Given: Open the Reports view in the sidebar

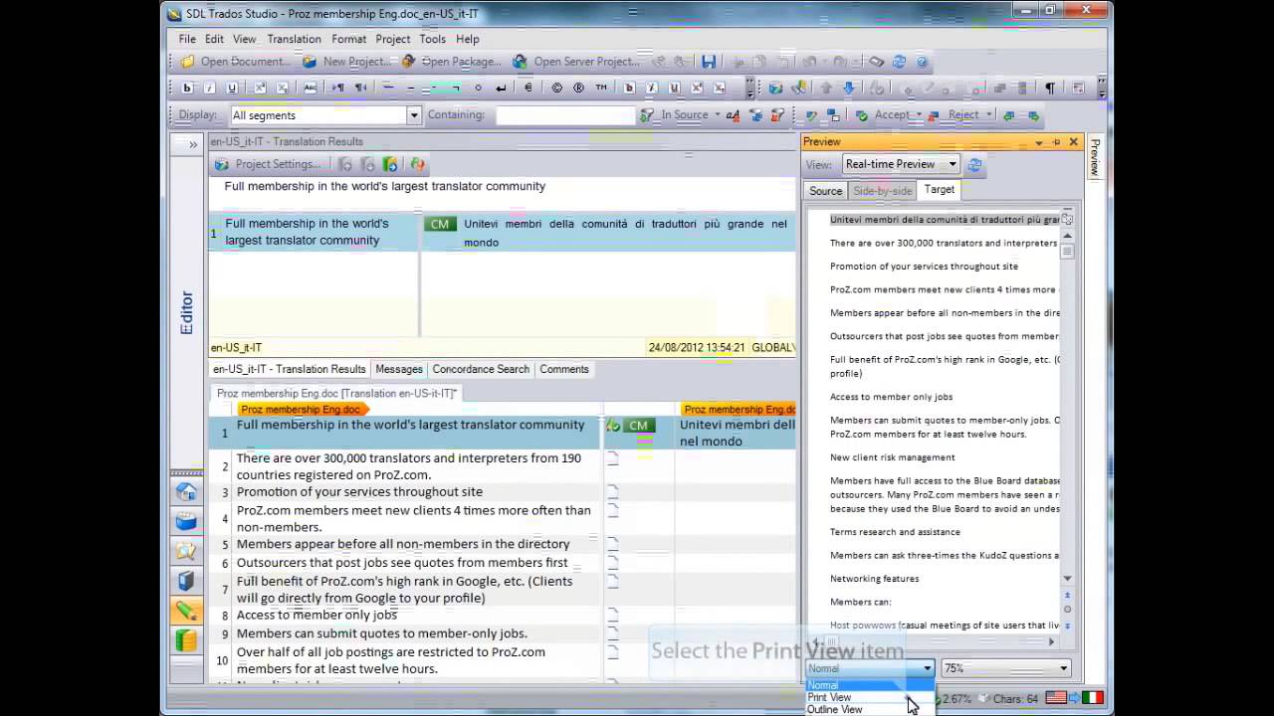Looking at the screenshot, I should [x=186, y=581].
